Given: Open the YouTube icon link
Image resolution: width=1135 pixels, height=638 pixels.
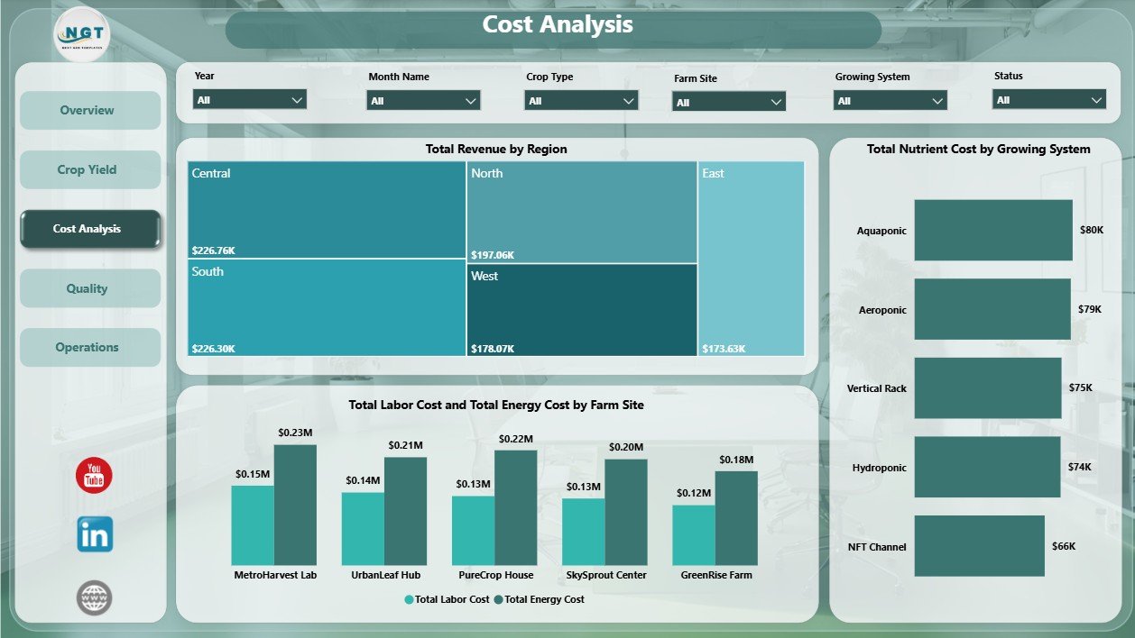Looking at the screenshot, I should (94, 476).
